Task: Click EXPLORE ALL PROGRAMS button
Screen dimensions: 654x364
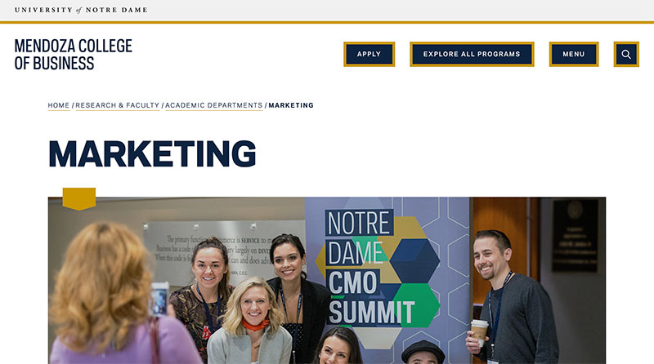Action: pyautogui.click(x=472, y=54)
